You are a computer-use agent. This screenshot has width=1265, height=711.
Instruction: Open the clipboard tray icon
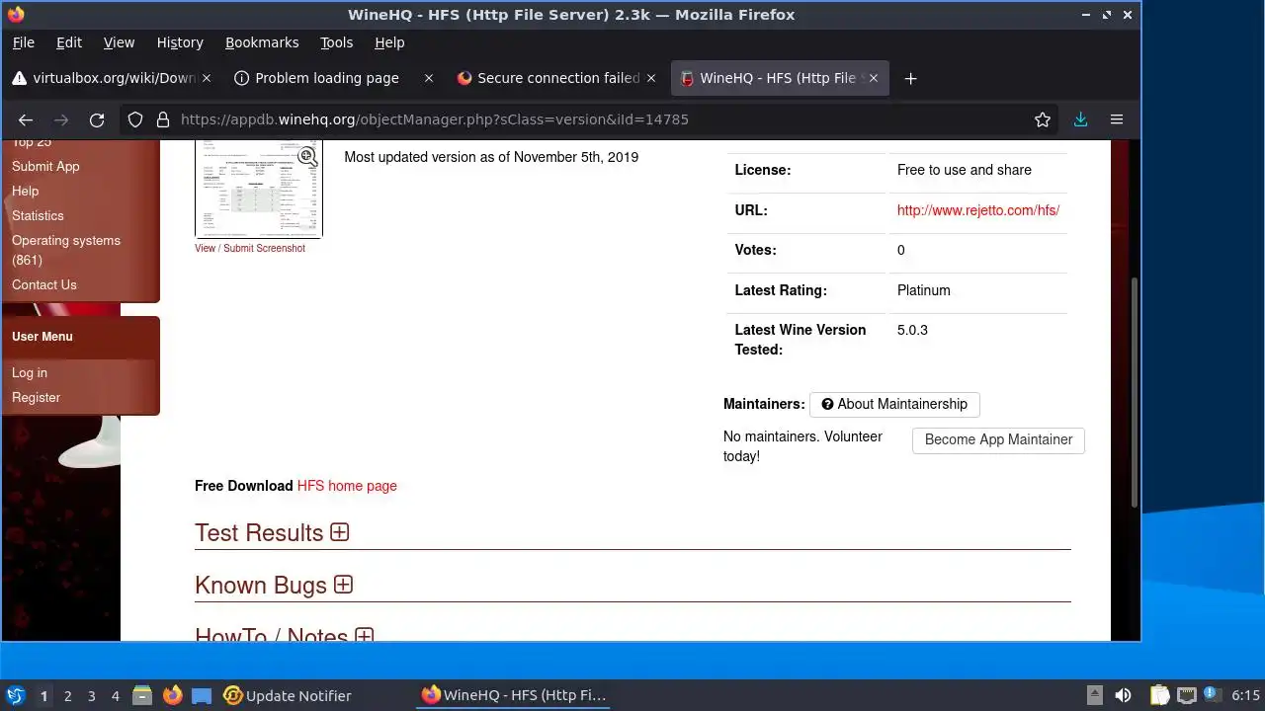click(1159, 695)
